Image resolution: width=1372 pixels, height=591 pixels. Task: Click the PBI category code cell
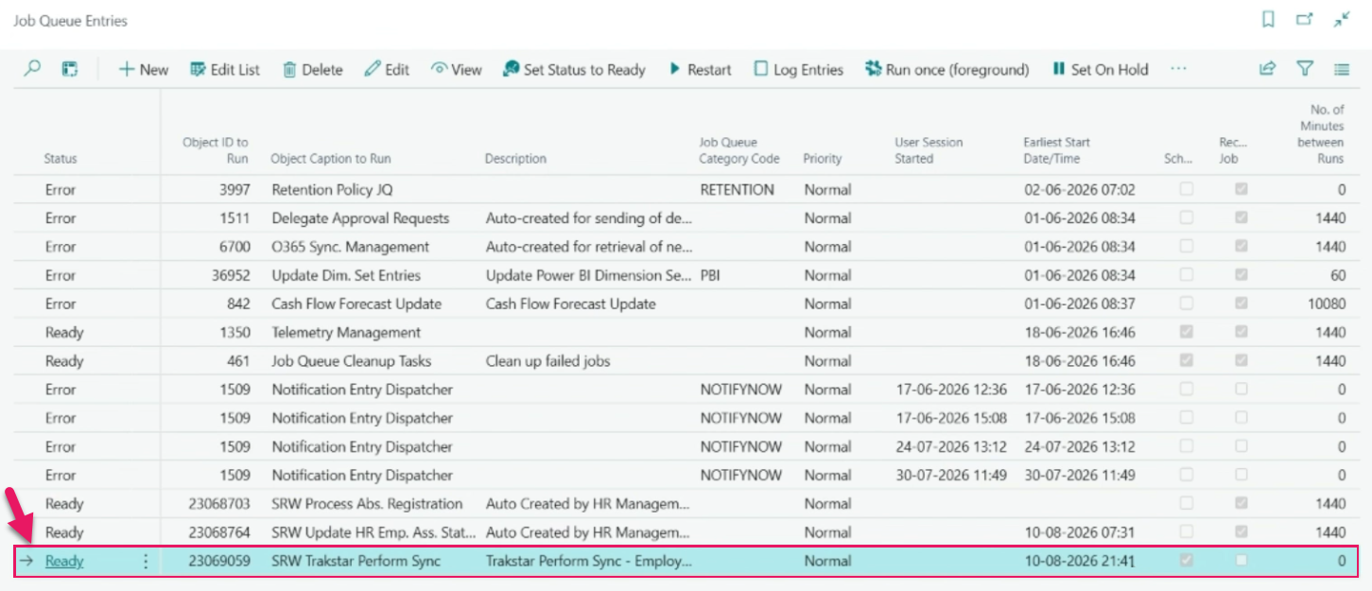point(712,275)
